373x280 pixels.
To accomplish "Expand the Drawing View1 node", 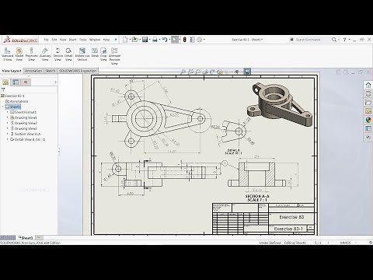I will point(8,117).
